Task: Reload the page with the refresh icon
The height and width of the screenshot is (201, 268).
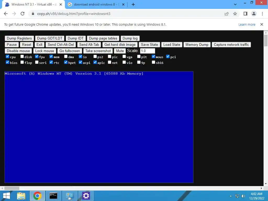Action: [23, 14]
